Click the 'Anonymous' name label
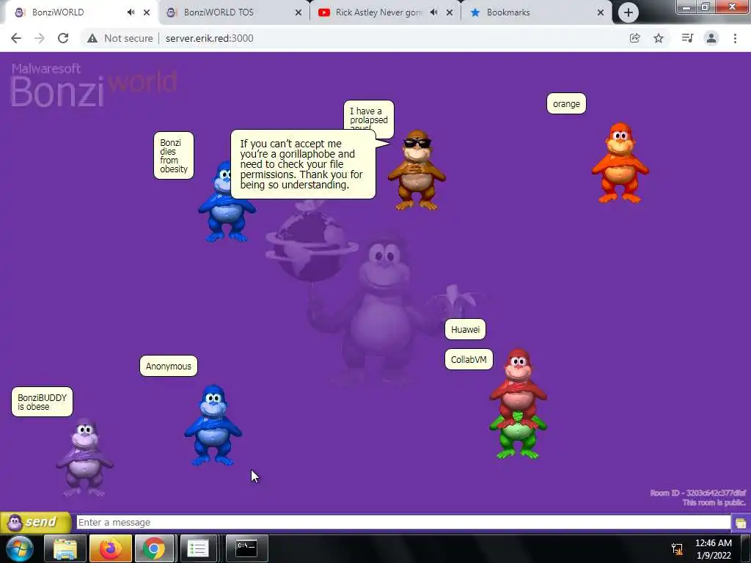Image resolution: width=751 pixels, height=563 pixels. click(x=168, y=366)
